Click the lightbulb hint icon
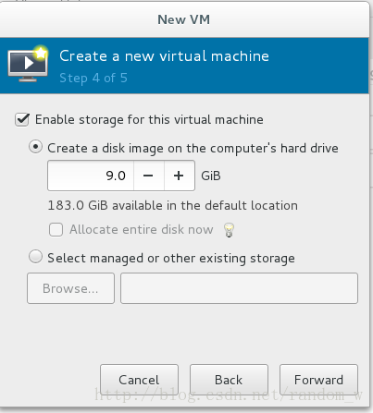Viewport: 373px width, 413px height. tap(229, 230)
